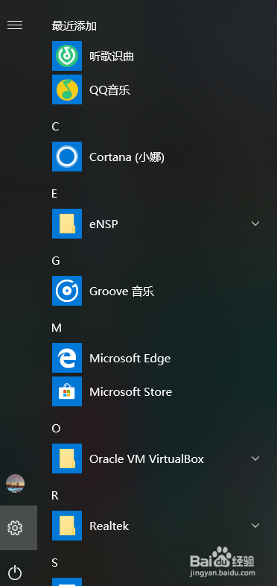Screen dimensions: 277x586
Task: Jump to letter group M header
Action: click(x=57, y=328)
